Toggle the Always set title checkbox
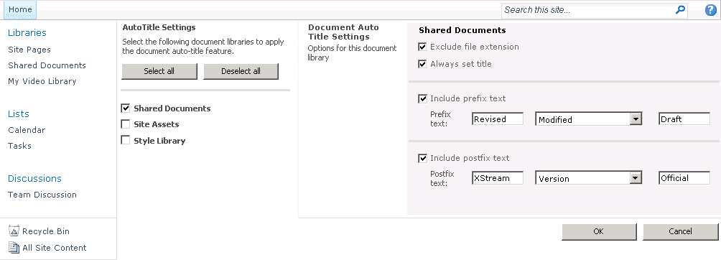 click(422, 64)
